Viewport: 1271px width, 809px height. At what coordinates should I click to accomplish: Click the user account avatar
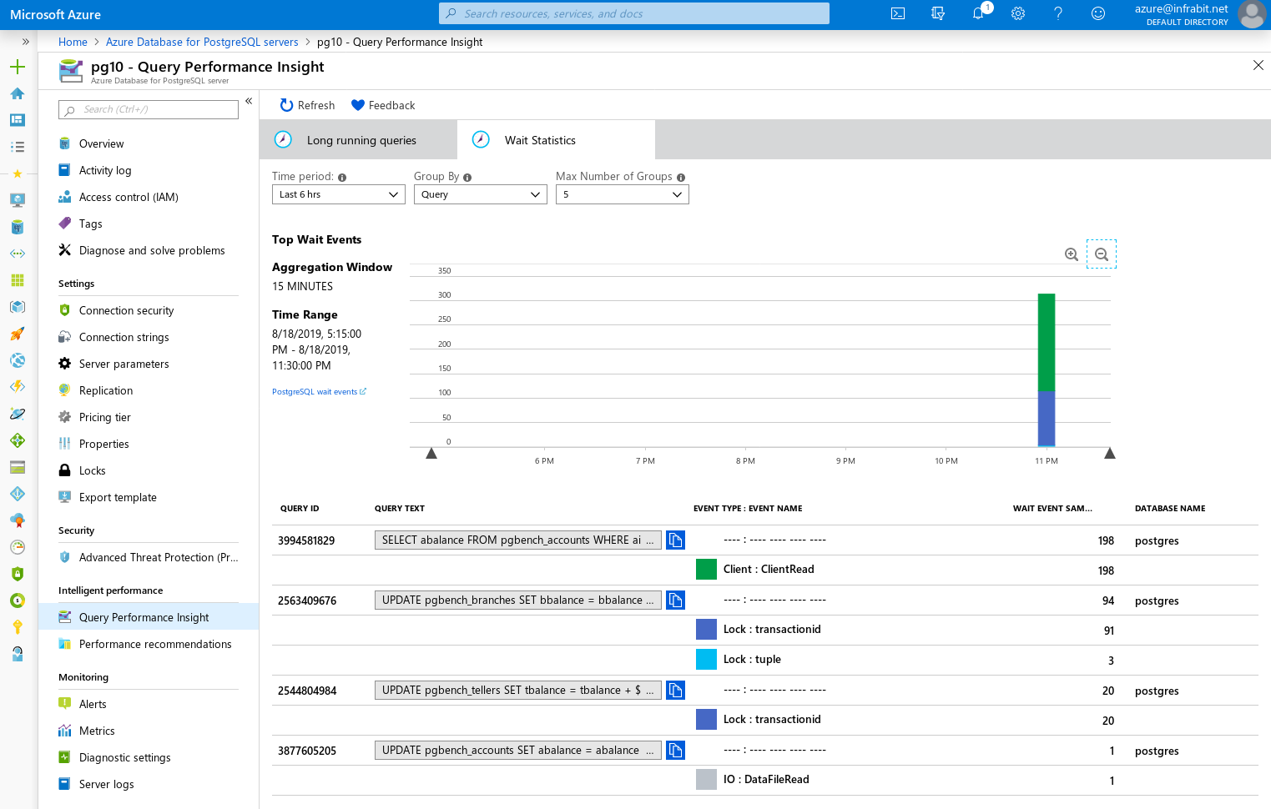pyautogui.click(x=1252, y=14)
